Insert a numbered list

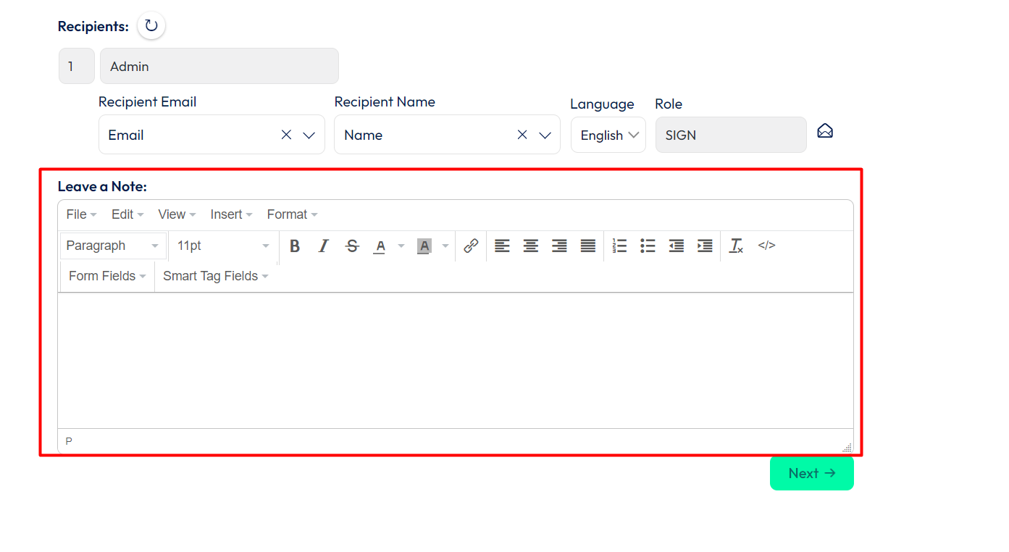pos(619,246)
